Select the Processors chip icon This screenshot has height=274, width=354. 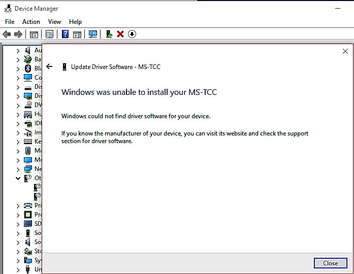coord(28,215)
